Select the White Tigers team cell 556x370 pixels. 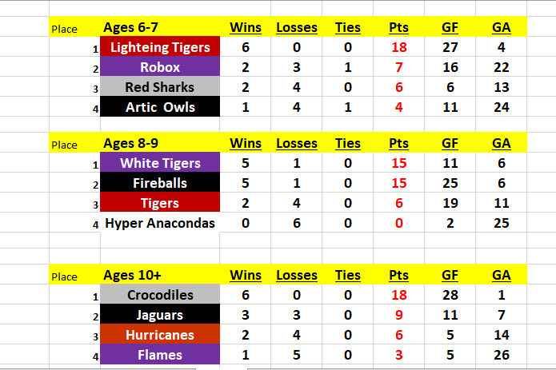coord(160,164)
